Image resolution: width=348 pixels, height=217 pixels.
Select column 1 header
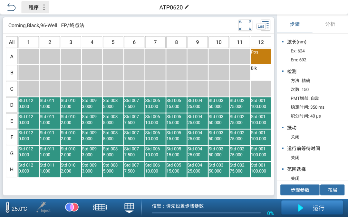29,42
